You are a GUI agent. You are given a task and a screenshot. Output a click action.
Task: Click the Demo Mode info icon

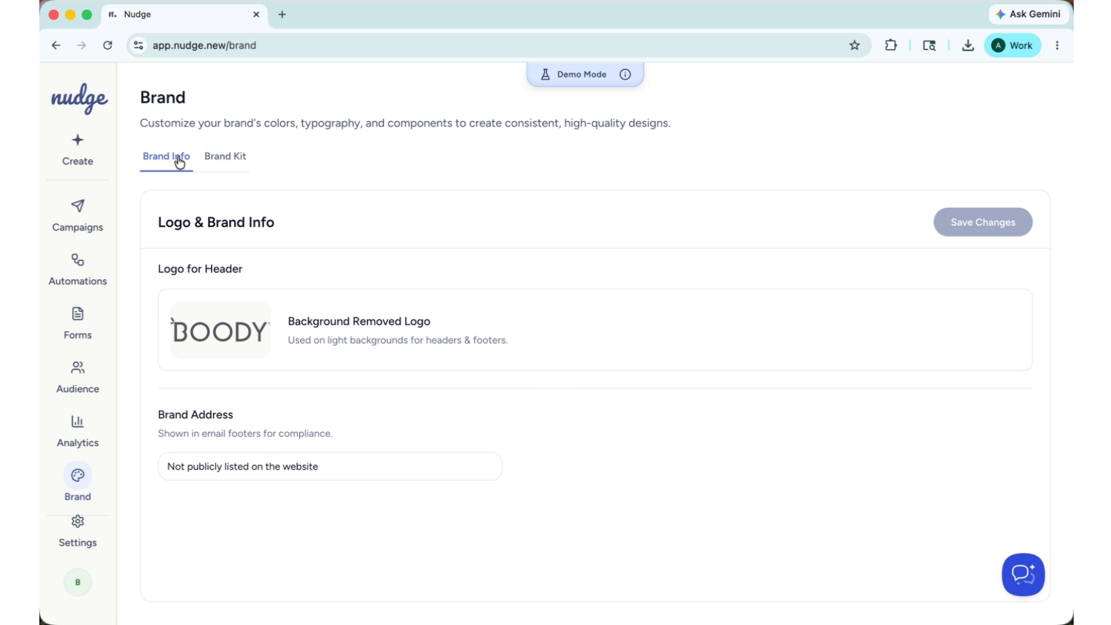click(625, 74)
